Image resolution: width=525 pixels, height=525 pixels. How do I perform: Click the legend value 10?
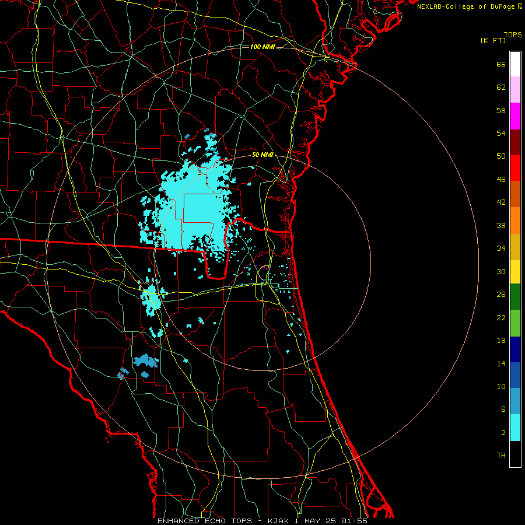(x=501, y=387)
